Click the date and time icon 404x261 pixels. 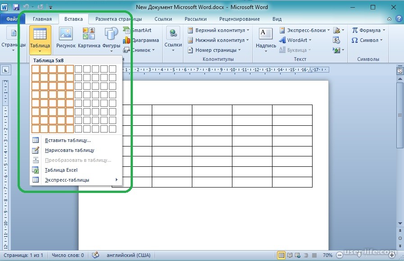336,40
